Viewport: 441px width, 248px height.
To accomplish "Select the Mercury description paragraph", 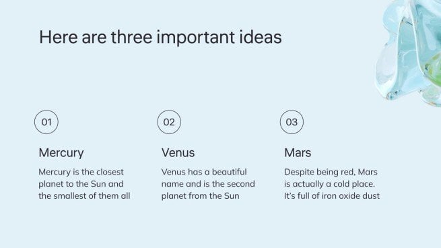I will 84,184.
